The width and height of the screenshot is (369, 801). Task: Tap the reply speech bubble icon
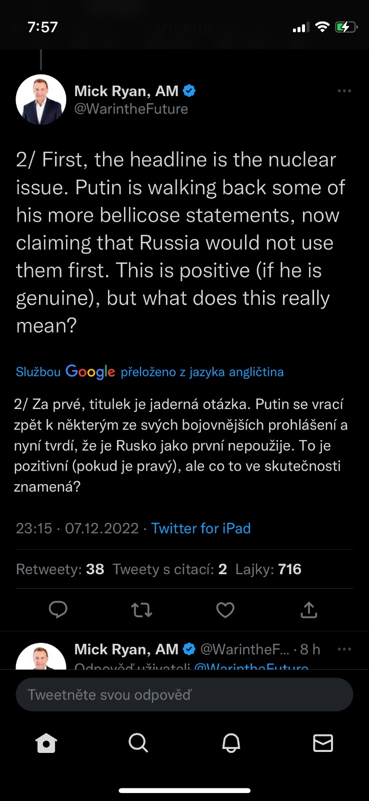(x=58, y=609)
